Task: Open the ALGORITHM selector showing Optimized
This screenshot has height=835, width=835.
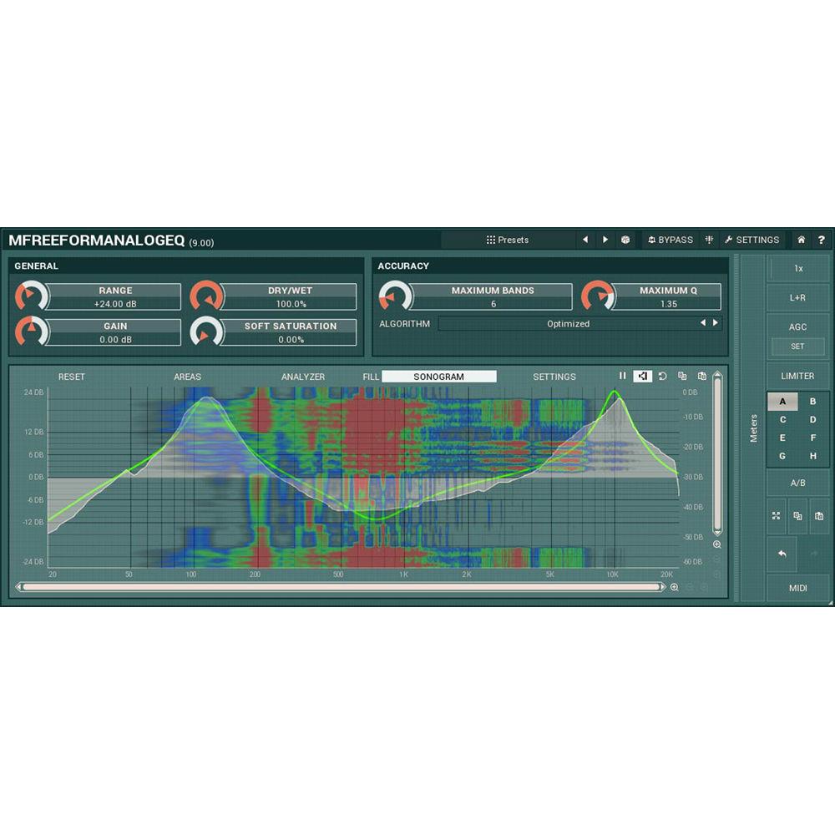Action: (568, 324)
